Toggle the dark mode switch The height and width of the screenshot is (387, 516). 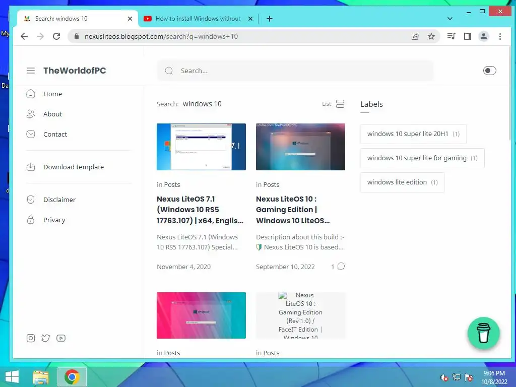click(489, 71)
